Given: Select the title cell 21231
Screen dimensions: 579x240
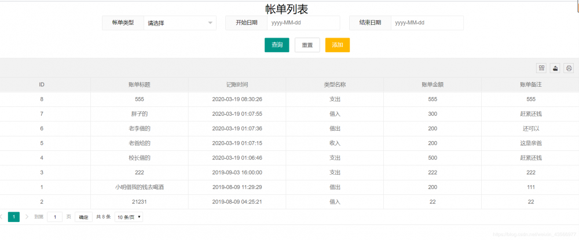Looking at the screenshot, I should pyautogui.click(x=139, y=202).
